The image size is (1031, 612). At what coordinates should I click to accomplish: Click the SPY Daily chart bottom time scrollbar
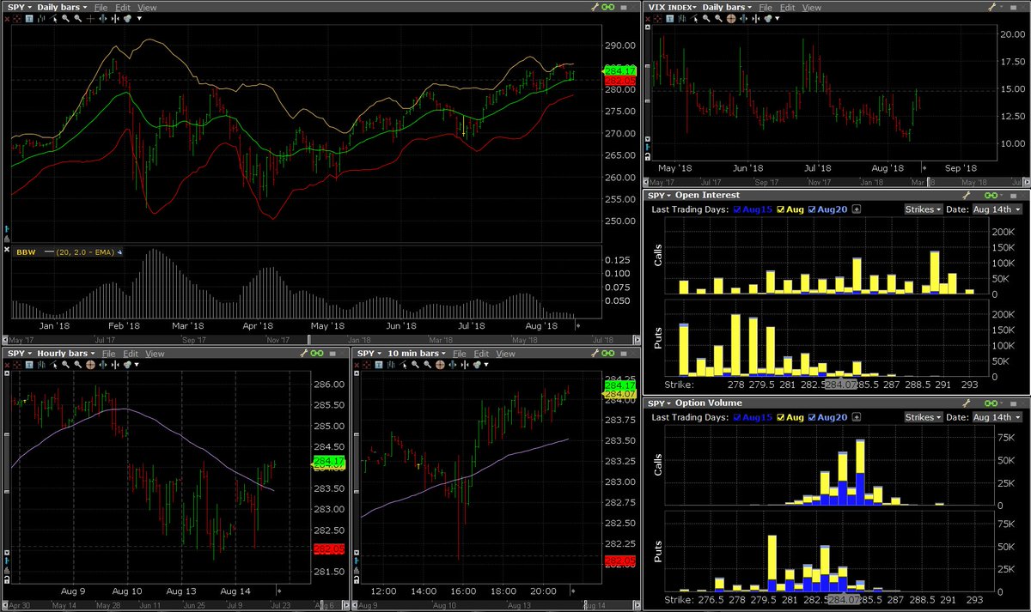click(320, 339)
